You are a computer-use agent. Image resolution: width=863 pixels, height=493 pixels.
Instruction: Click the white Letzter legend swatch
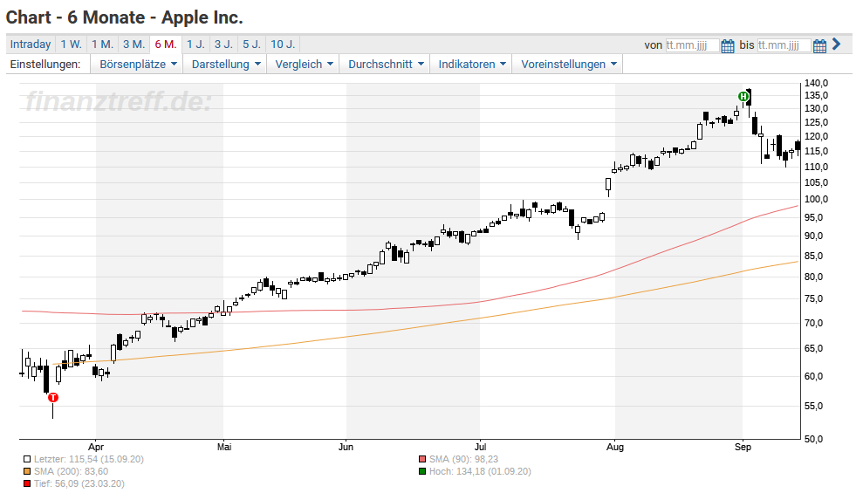pos(27,459)
